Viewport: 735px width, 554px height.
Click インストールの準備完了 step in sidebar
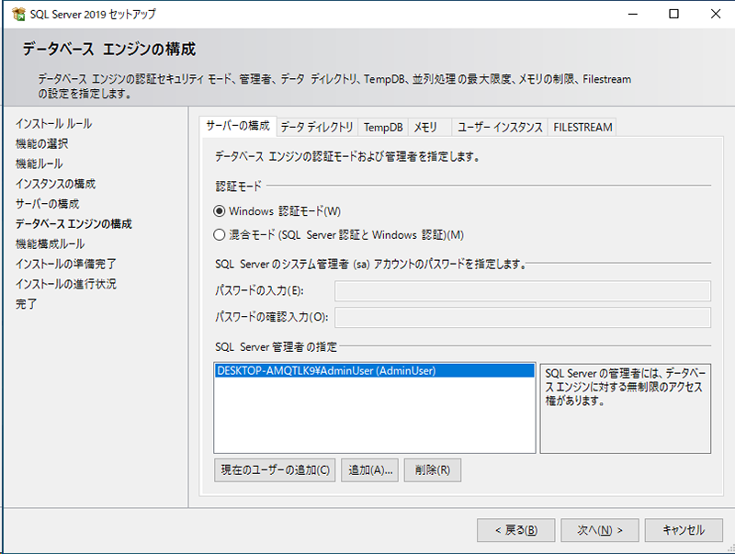(x=65, y=264)
